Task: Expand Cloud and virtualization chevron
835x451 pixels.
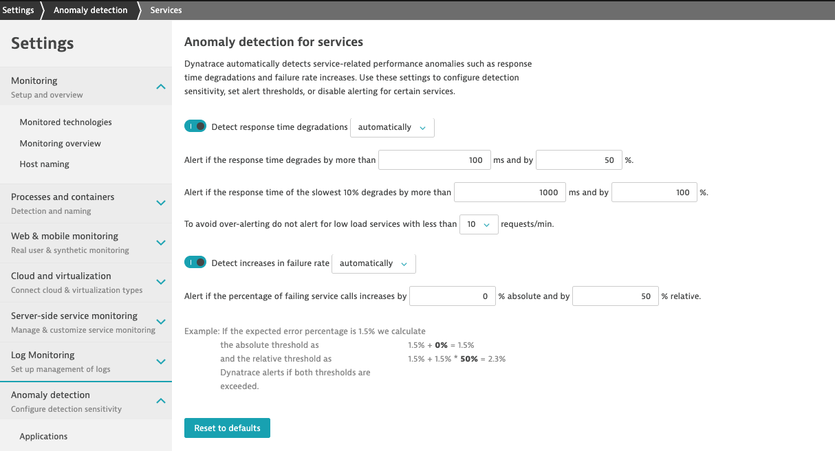Action: click(160, 282)
